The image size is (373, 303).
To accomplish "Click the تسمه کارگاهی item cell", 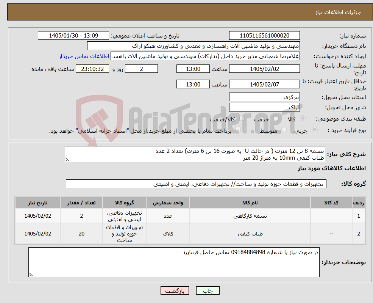I will click(250, 216).
